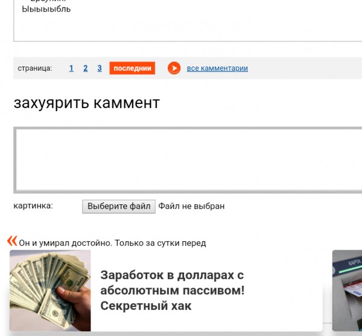Click the orange round play arrow icon

click(174, 68)
